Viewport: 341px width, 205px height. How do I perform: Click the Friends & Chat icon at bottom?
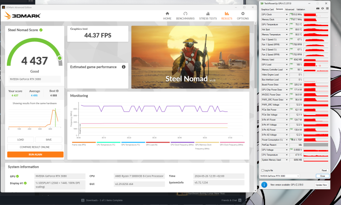pyautogui.click(x=240, y=200)
